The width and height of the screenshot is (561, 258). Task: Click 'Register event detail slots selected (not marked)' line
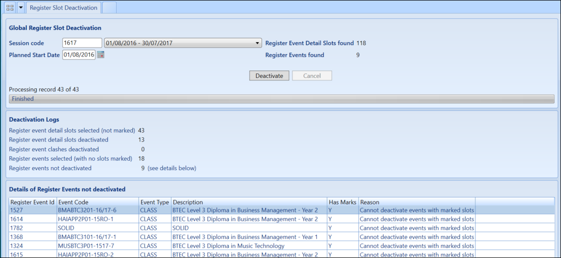pyautogui.click(x=72, y=130)
